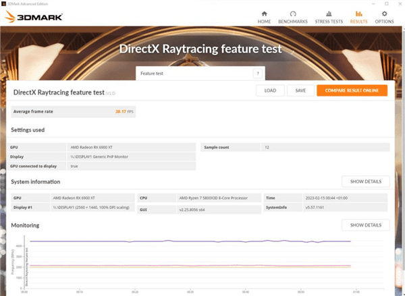Click the DirectX Raytracing feature test result title
This screenshot has height=296, width=405.
click(59, 92)
